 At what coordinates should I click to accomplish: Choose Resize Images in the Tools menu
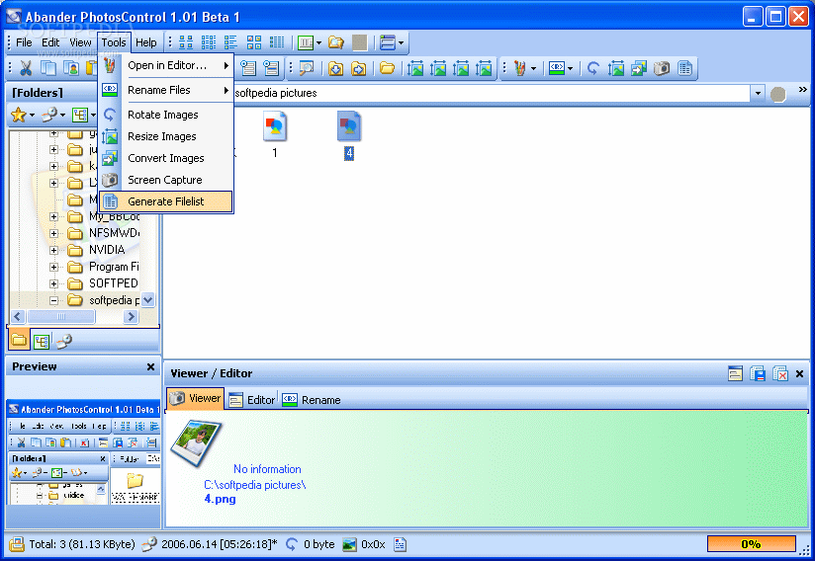click(x=166, y=136)
